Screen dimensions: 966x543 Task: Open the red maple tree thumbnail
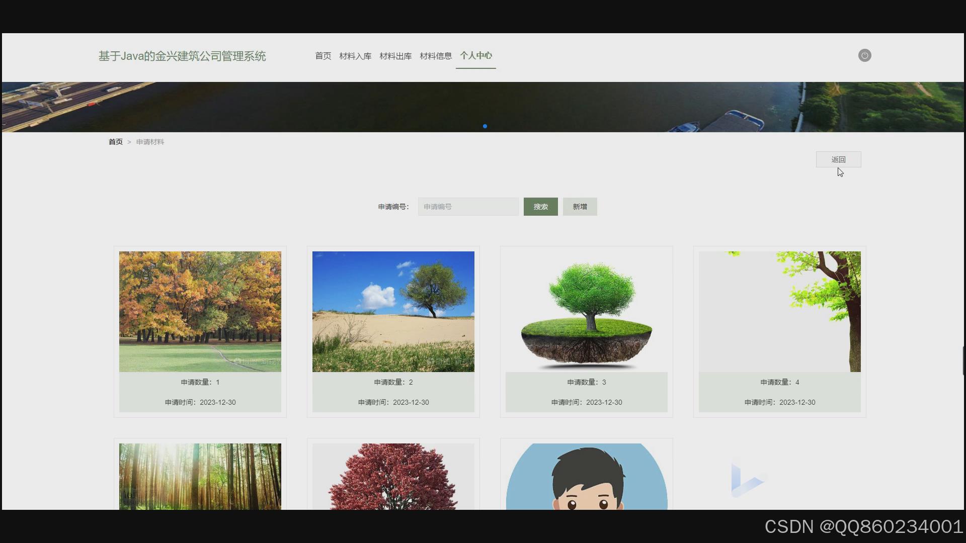coord(393,477)
